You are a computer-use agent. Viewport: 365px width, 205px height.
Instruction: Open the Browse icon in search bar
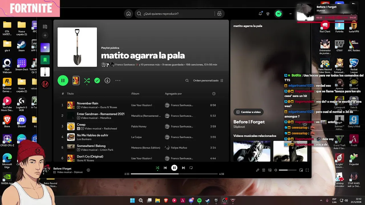coord(219,14)
